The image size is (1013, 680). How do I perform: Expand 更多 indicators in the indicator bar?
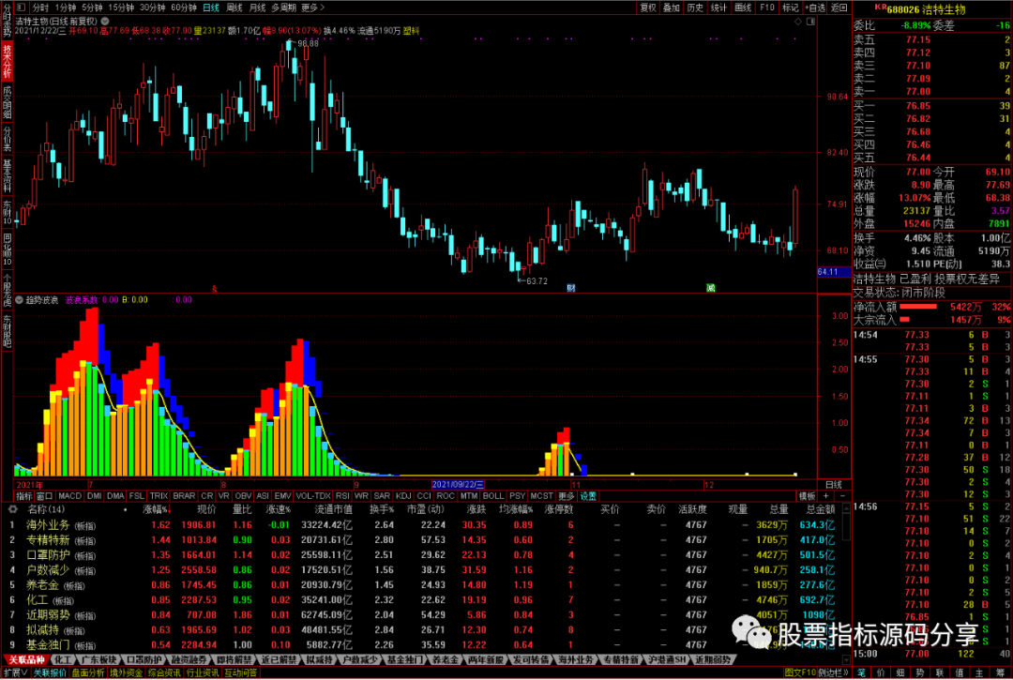[566, 496]
